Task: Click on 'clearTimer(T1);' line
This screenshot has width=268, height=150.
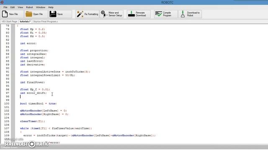Action: tap(33, 121)
